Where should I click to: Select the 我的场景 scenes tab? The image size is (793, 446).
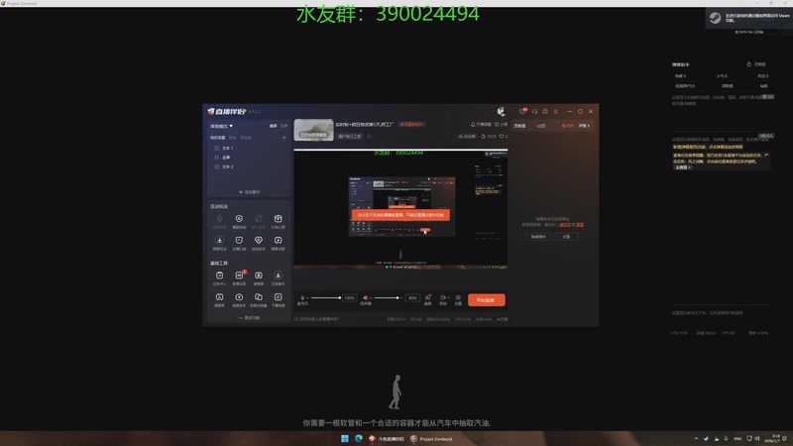click(218, 138)
